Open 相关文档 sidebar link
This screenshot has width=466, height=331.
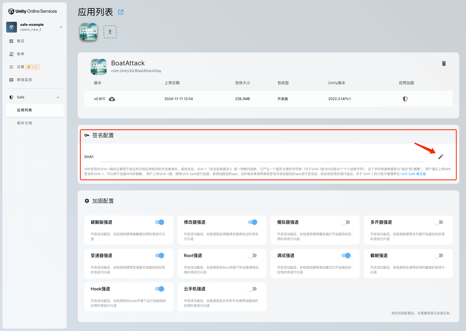[x=24, y=123]
